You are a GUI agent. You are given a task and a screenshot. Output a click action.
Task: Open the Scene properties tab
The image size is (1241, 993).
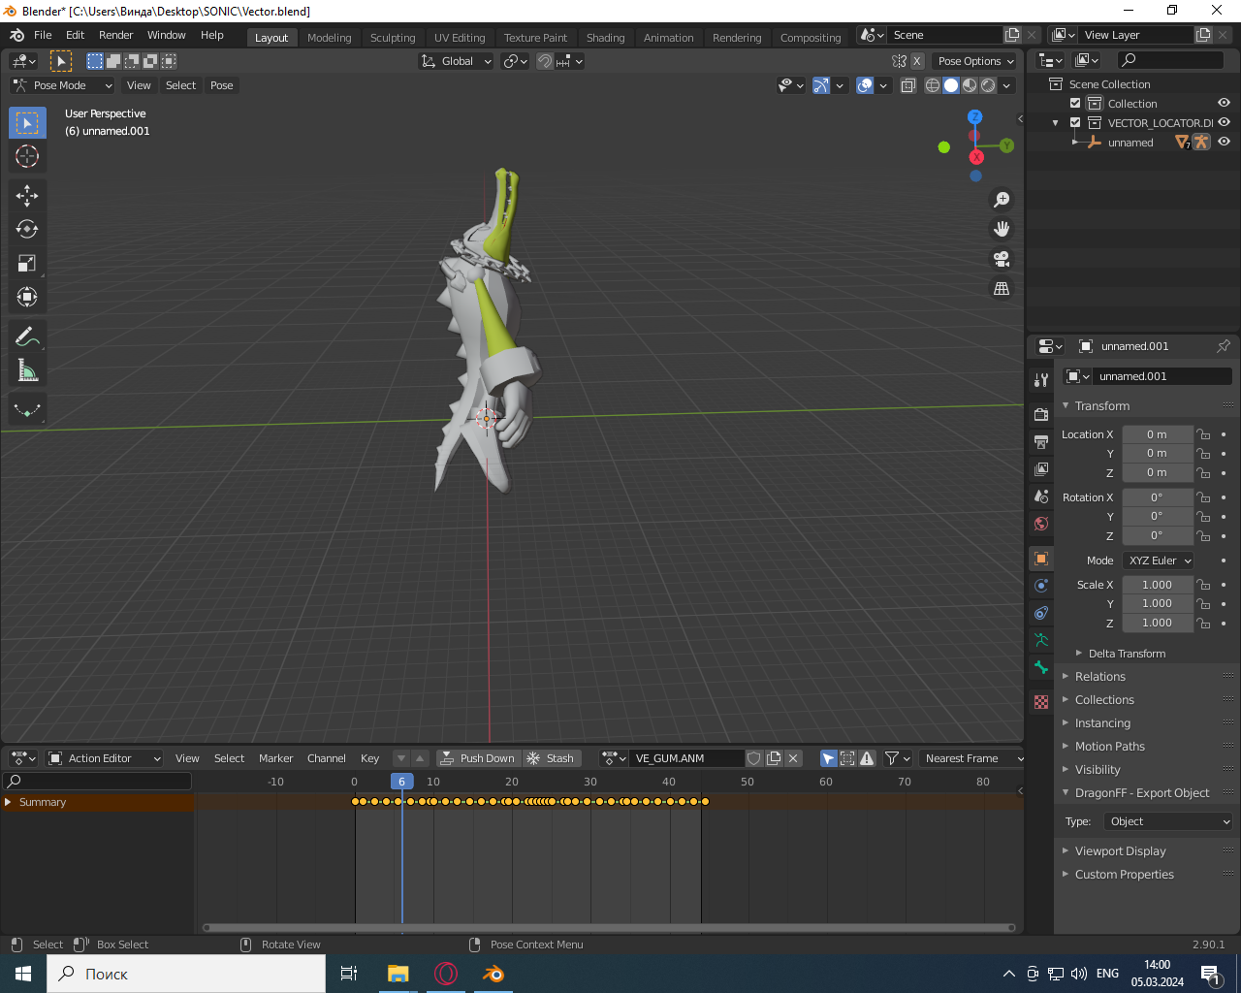1041,496
